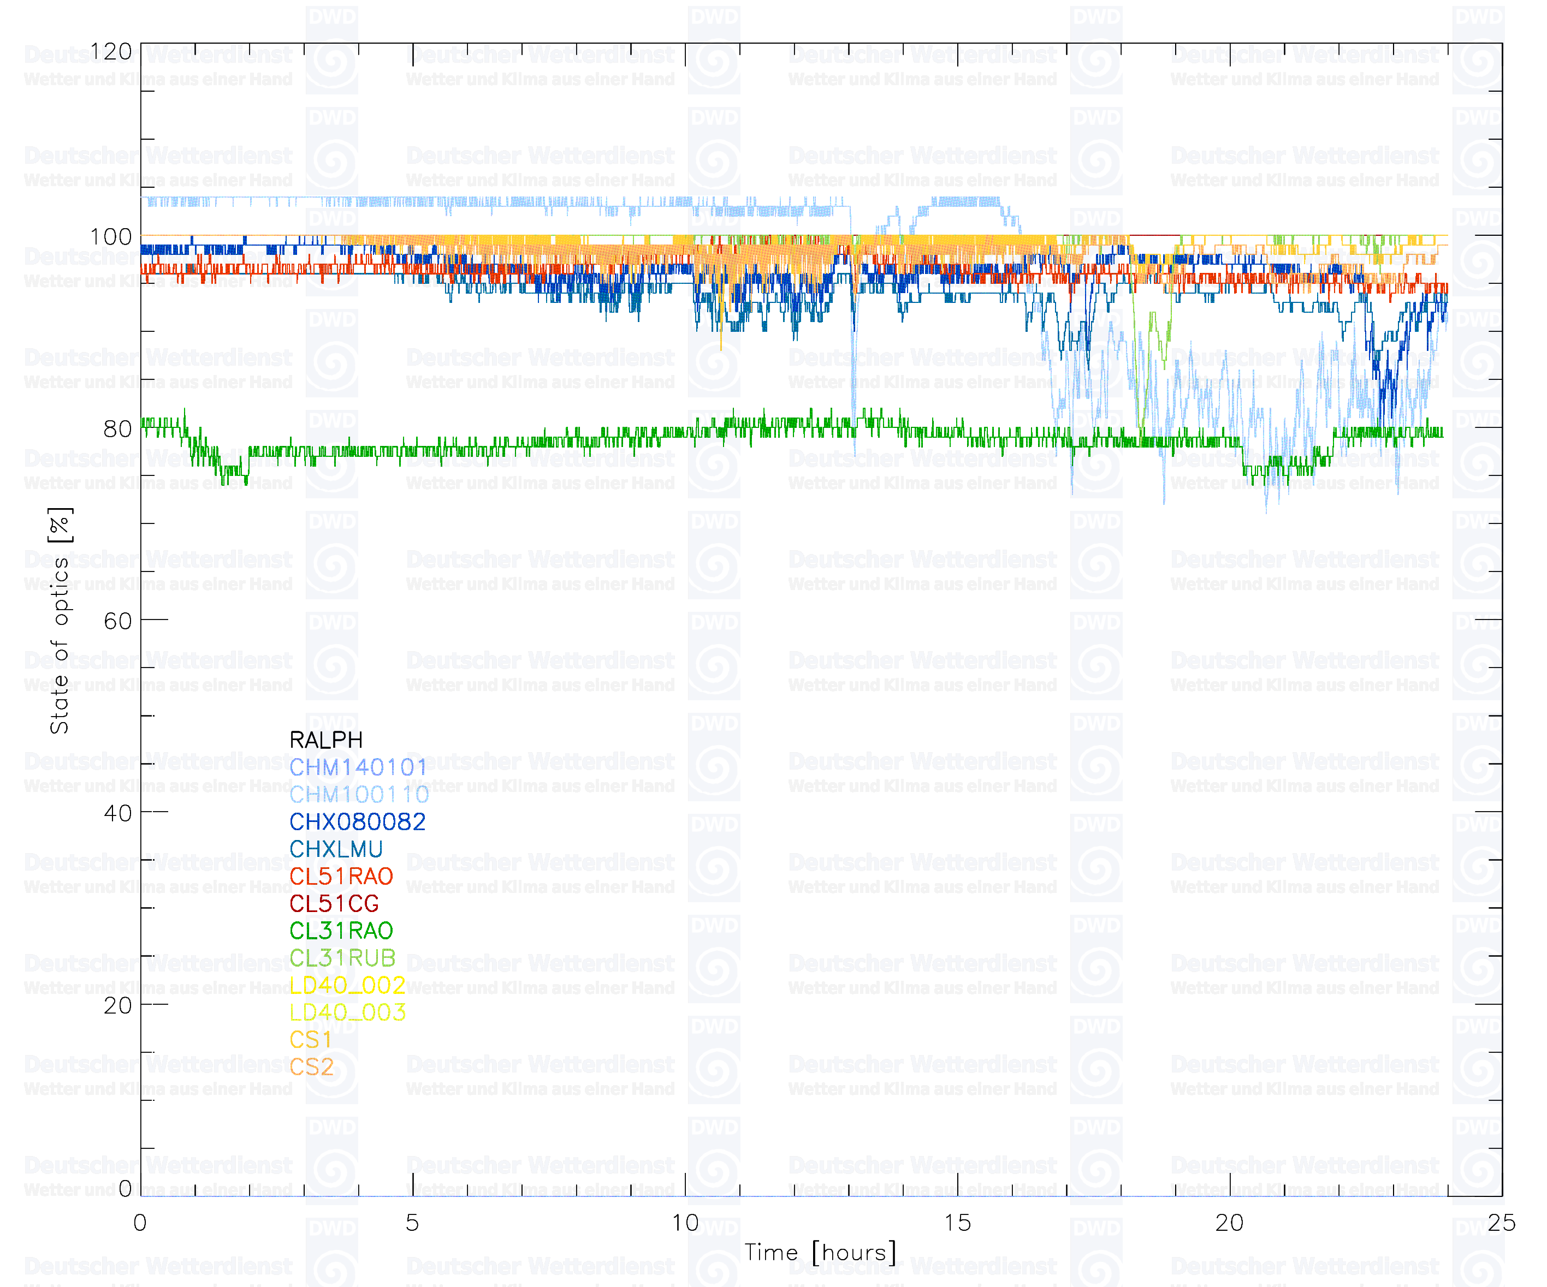This screenshot has width=1547, height=1287.
Task: Click the x-axis value 25
Action: pyautogui.click(x=1502, y=1223)
